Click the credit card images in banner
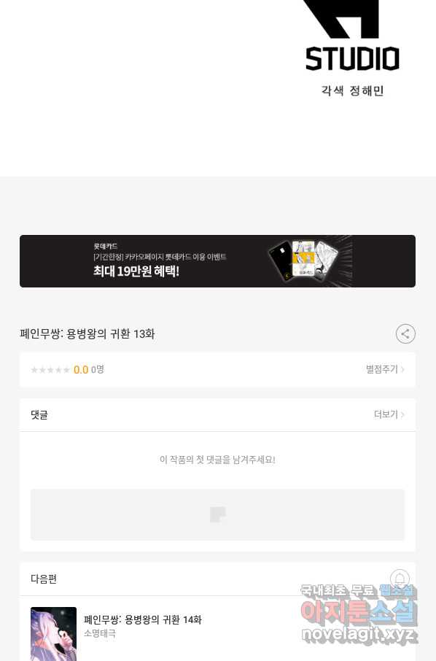Screen dimensions: 436x661 tap(304, 261)
